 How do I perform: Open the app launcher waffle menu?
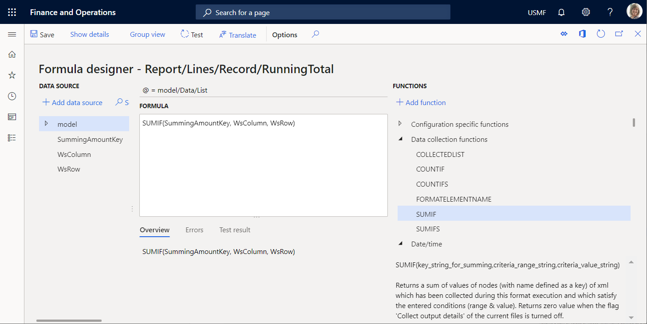click(x=12, y=12)
